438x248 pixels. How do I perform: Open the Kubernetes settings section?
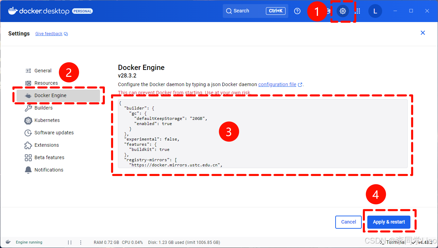47,120
